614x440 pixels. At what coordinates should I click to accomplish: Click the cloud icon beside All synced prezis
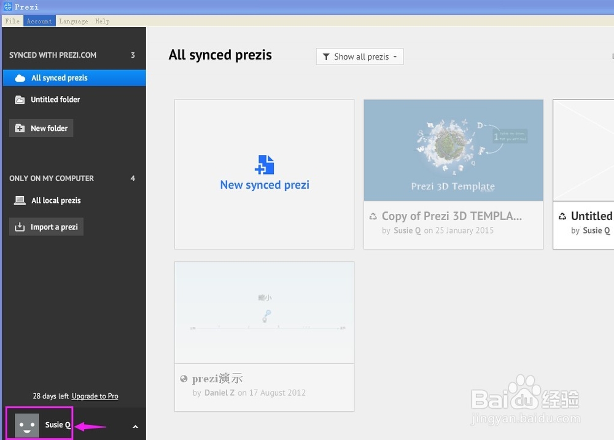pos(20,78)
